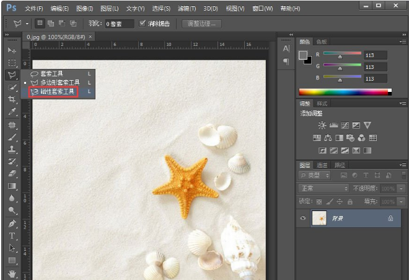409x280 pixels.
Task: Select the Eyedropper tool
Action: click(x=12, y=112)
